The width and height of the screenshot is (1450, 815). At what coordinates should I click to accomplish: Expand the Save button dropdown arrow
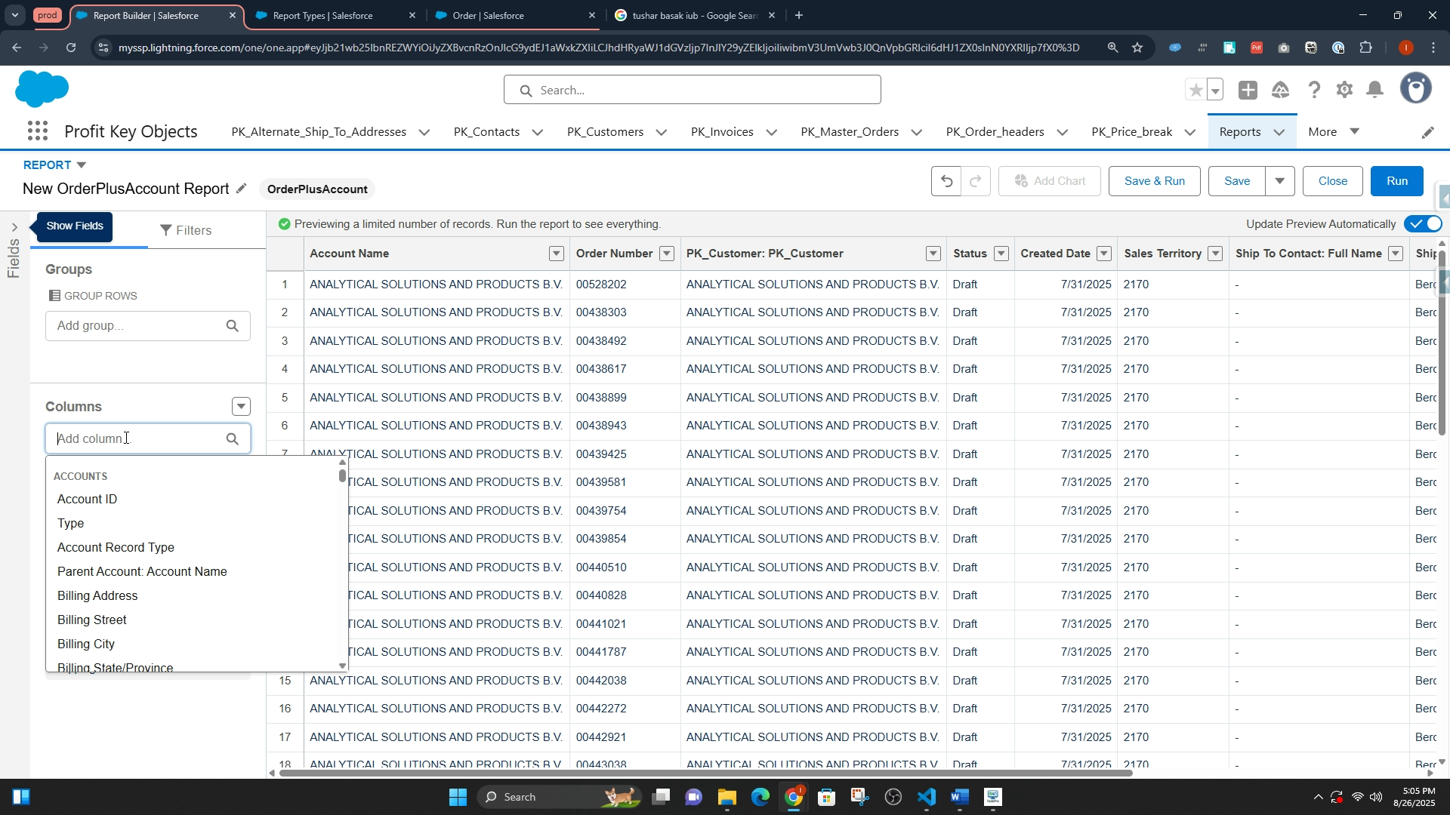1280,181
